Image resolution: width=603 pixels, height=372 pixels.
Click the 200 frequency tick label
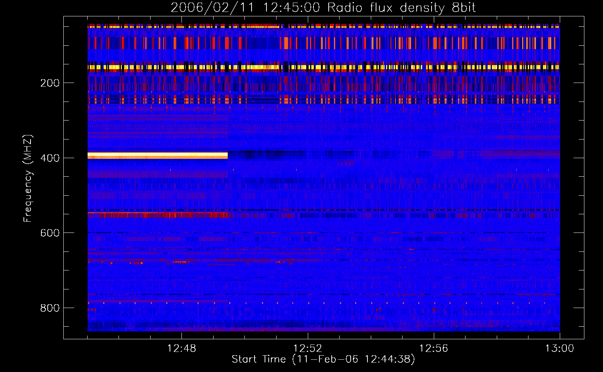(x=50, y=83)
